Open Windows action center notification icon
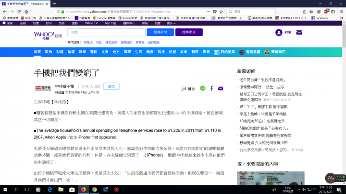346x194 pixels. [x=339, y=189]
